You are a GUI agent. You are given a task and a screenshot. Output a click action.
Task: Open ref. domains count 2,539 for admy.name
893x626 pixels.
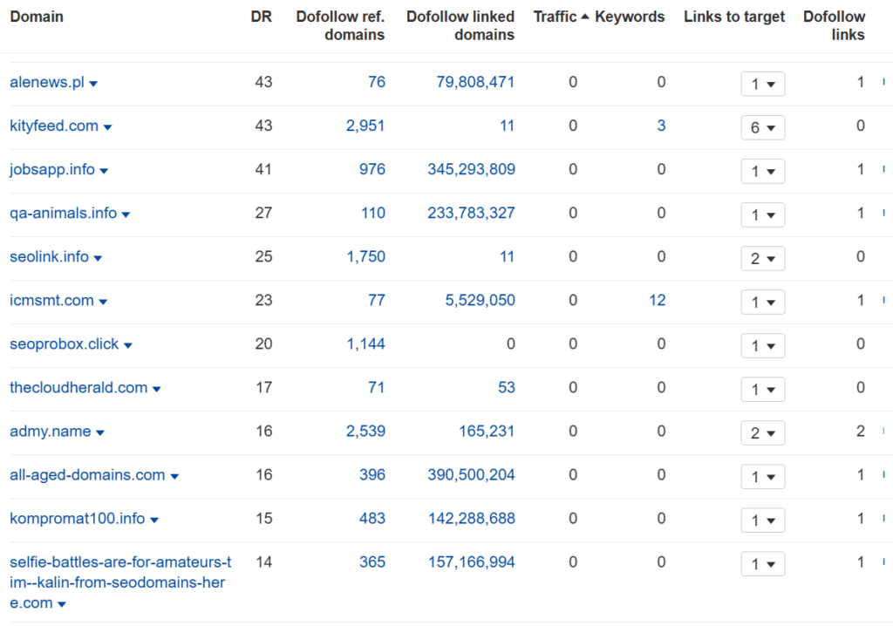point(365,432)
